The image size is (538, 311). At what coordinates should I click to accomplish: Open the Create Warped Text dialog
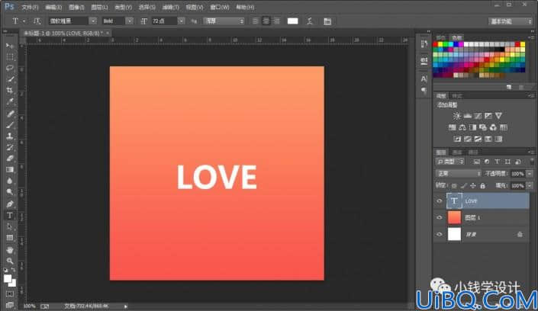[x=310, y=21]
